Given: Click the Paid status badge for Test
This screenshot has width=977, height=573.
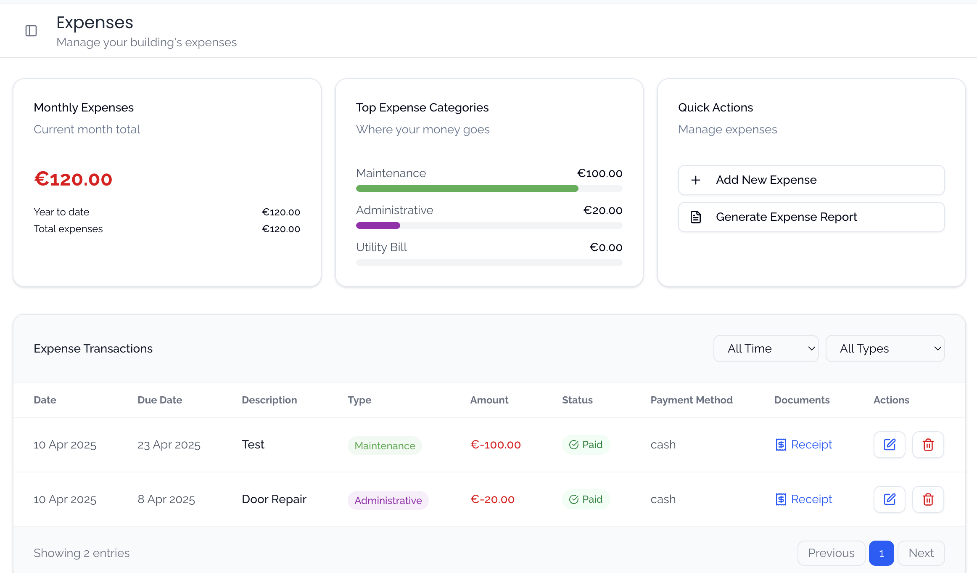Looking at the screenshot, I should click(x=586, y=445).
